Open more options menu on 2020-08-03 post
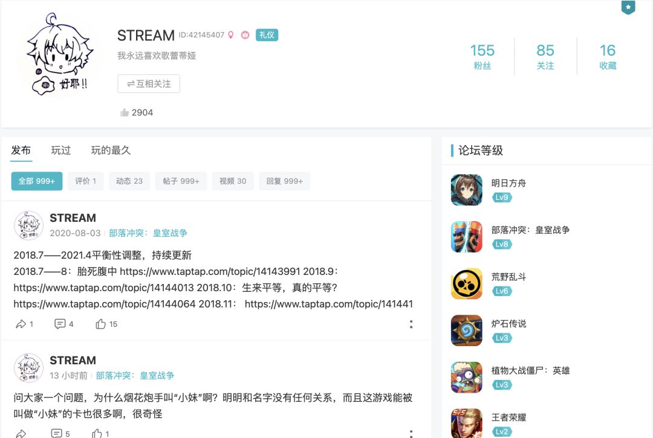653x438 pixels. [x=411, y=324]
